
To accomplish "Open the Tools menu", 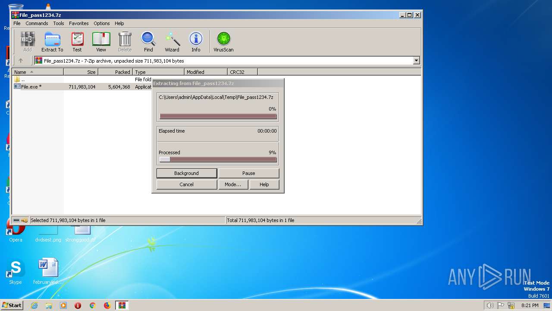I will (59, 23).
